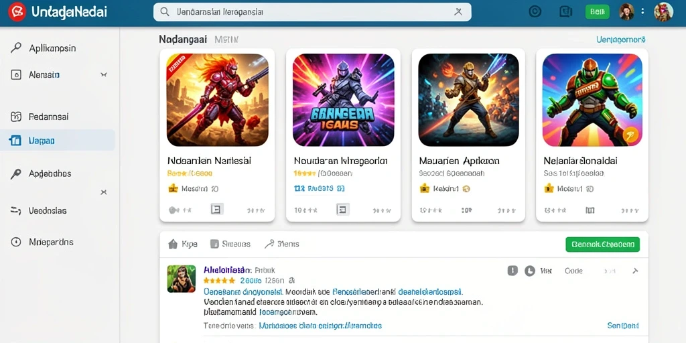
Task: Click the toggle-like icon at bottom of Ndeanlan Nartiesal card
Action: pos(174,210)
